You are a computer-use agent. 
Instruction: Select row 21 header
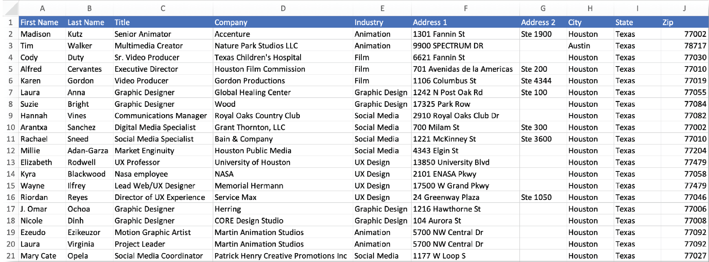(x=11, y=256)
